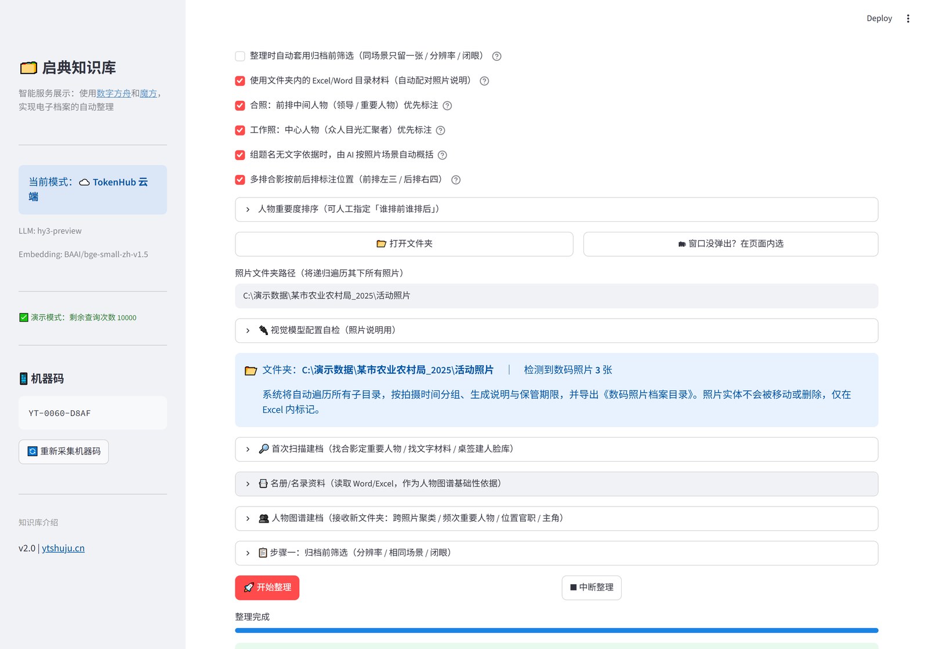
Task: Click green check icon beside 演示模式
Action: pos(24,317)
